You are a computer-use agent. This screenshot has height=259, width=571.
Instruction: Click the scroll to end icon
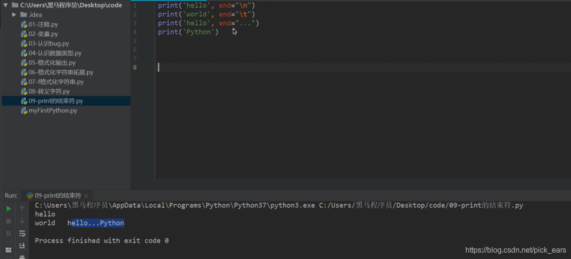coord(22,246)
